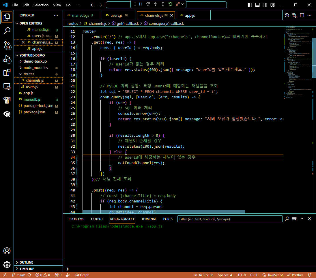Switch to Problems panel tab
Image resolution: width=316 pixels, height=278 pixels.
click(76, 219)
